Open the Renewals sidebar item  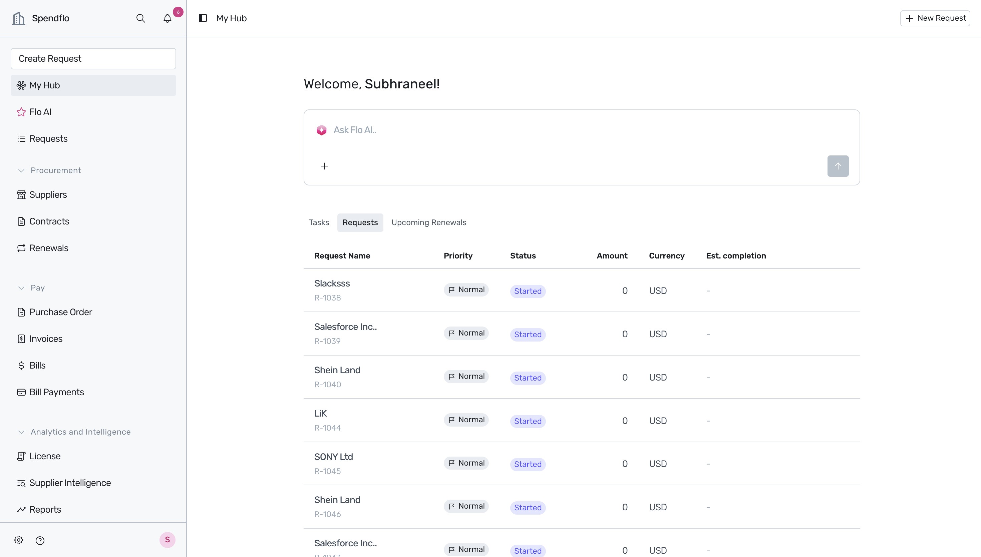pos(93,248)
